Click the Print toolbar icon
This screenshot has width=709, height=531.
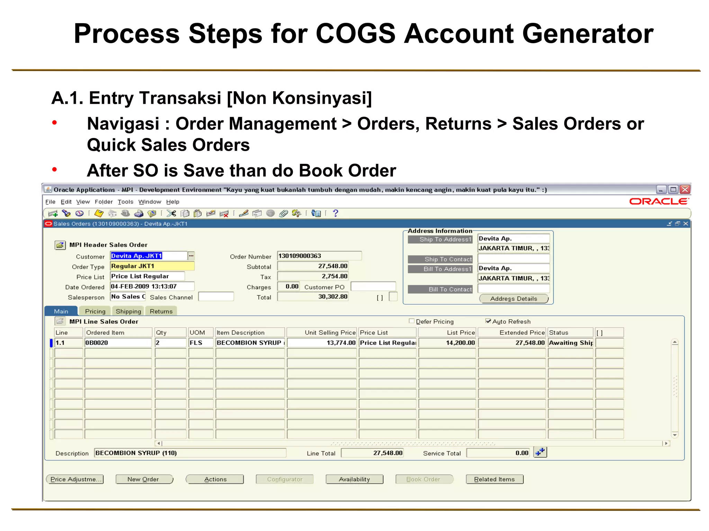[x=139, y=214]
